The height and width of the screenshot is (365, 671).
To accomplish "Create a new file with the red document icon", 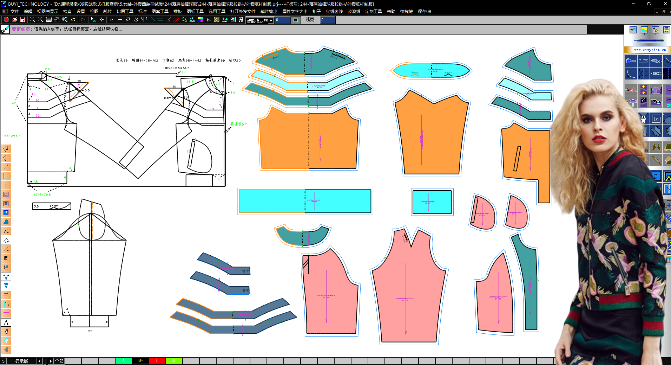I will [6, 20].
